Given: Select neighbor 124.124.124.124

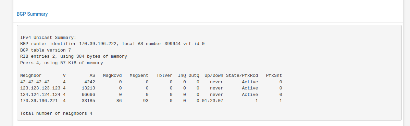Looking at the screenshot, I should tap(40, 95).
